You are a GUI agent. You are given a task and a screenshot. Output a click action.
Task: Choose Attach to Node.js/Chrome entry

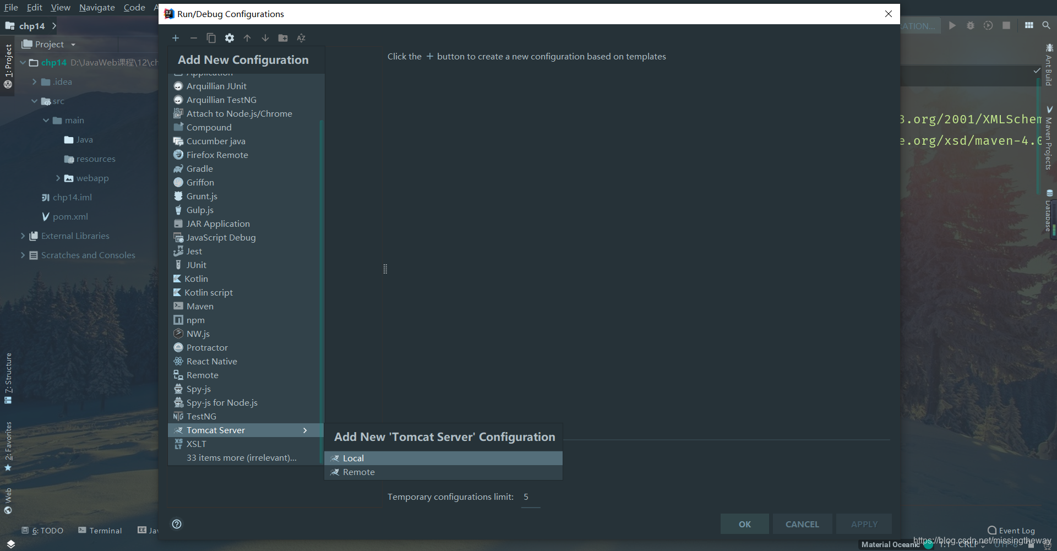(x=246, y=113)
